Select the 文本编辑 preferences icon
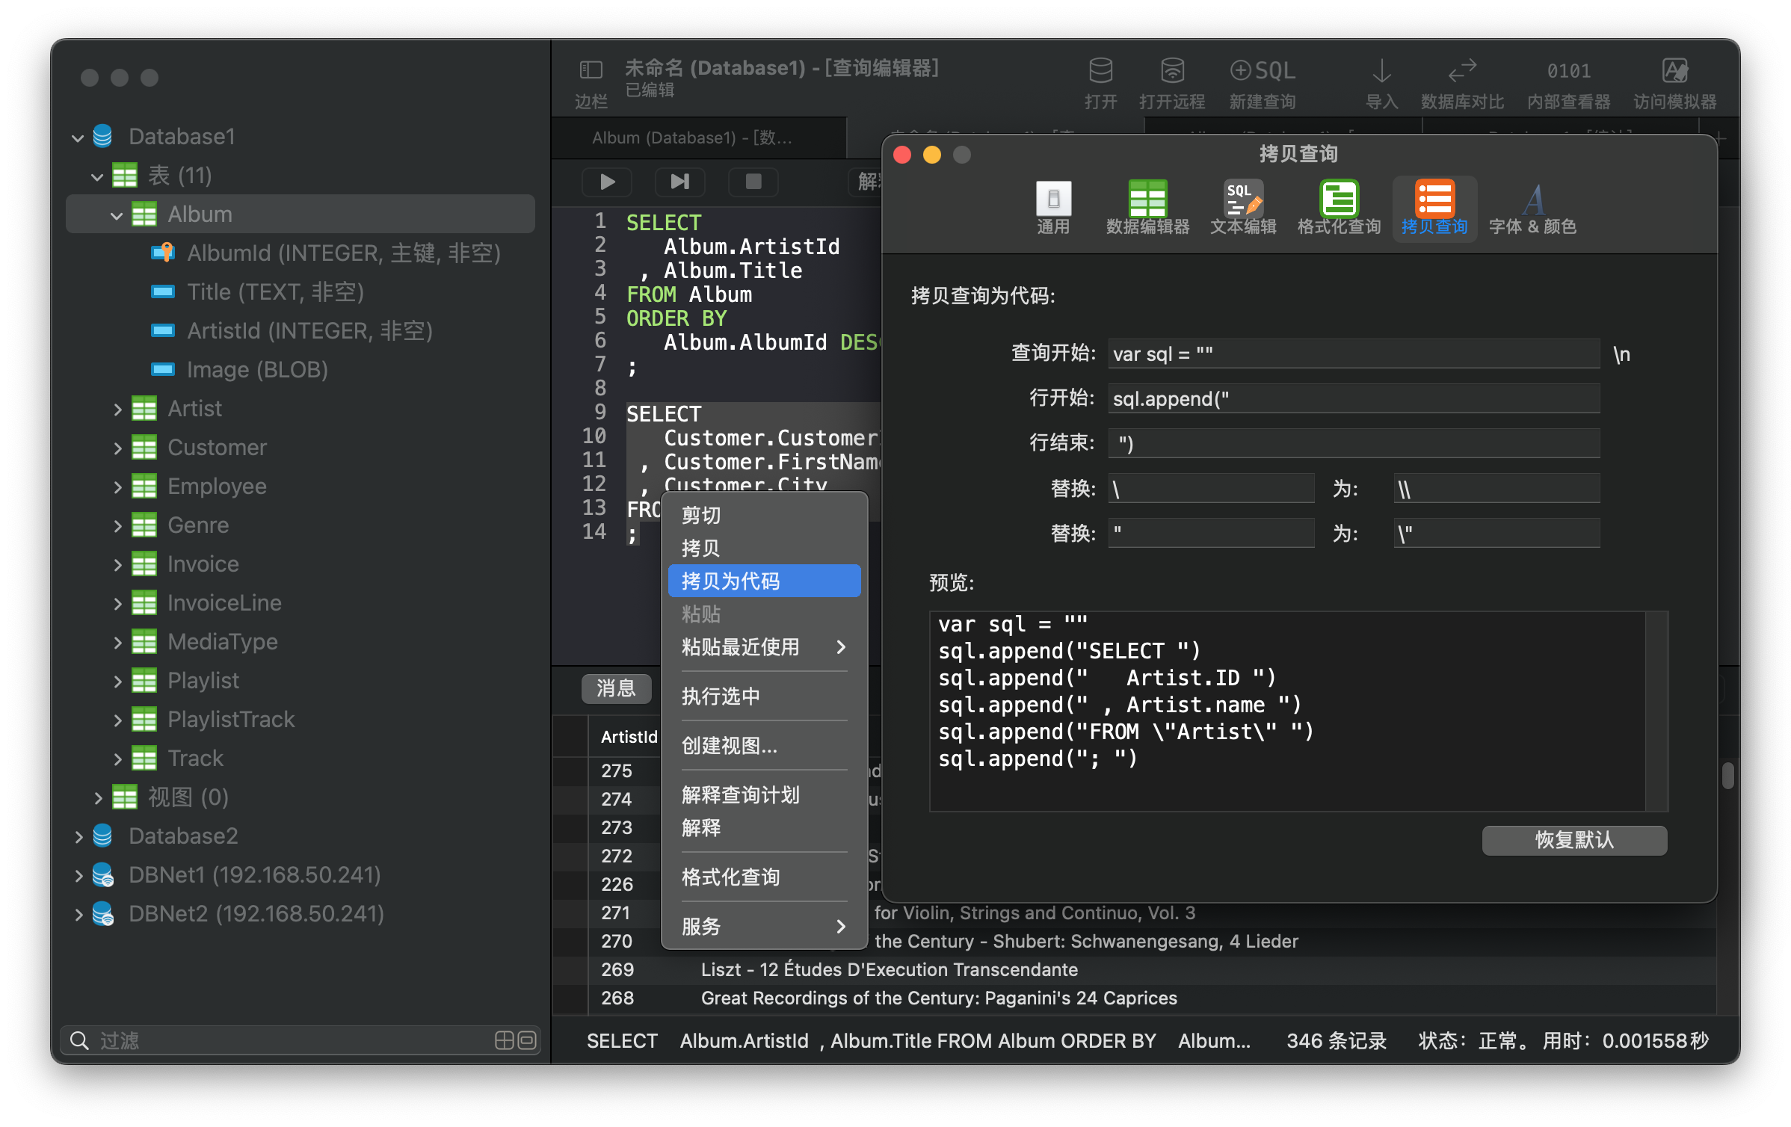Screen dimensions: 1791x1127 pyautogui.click(x=1243, y=199)
